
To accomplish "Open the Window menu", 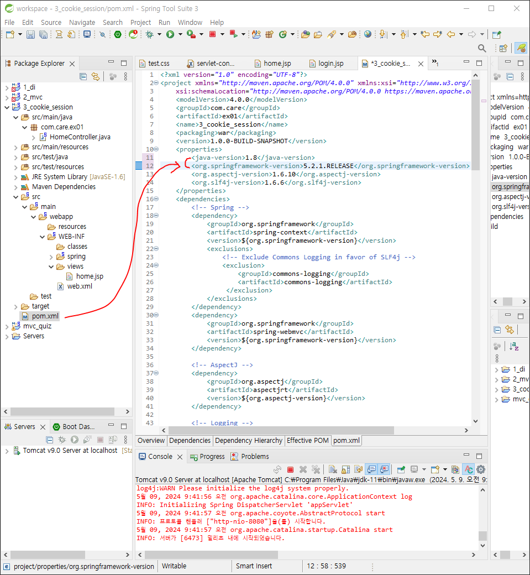I will coord(190,22).
